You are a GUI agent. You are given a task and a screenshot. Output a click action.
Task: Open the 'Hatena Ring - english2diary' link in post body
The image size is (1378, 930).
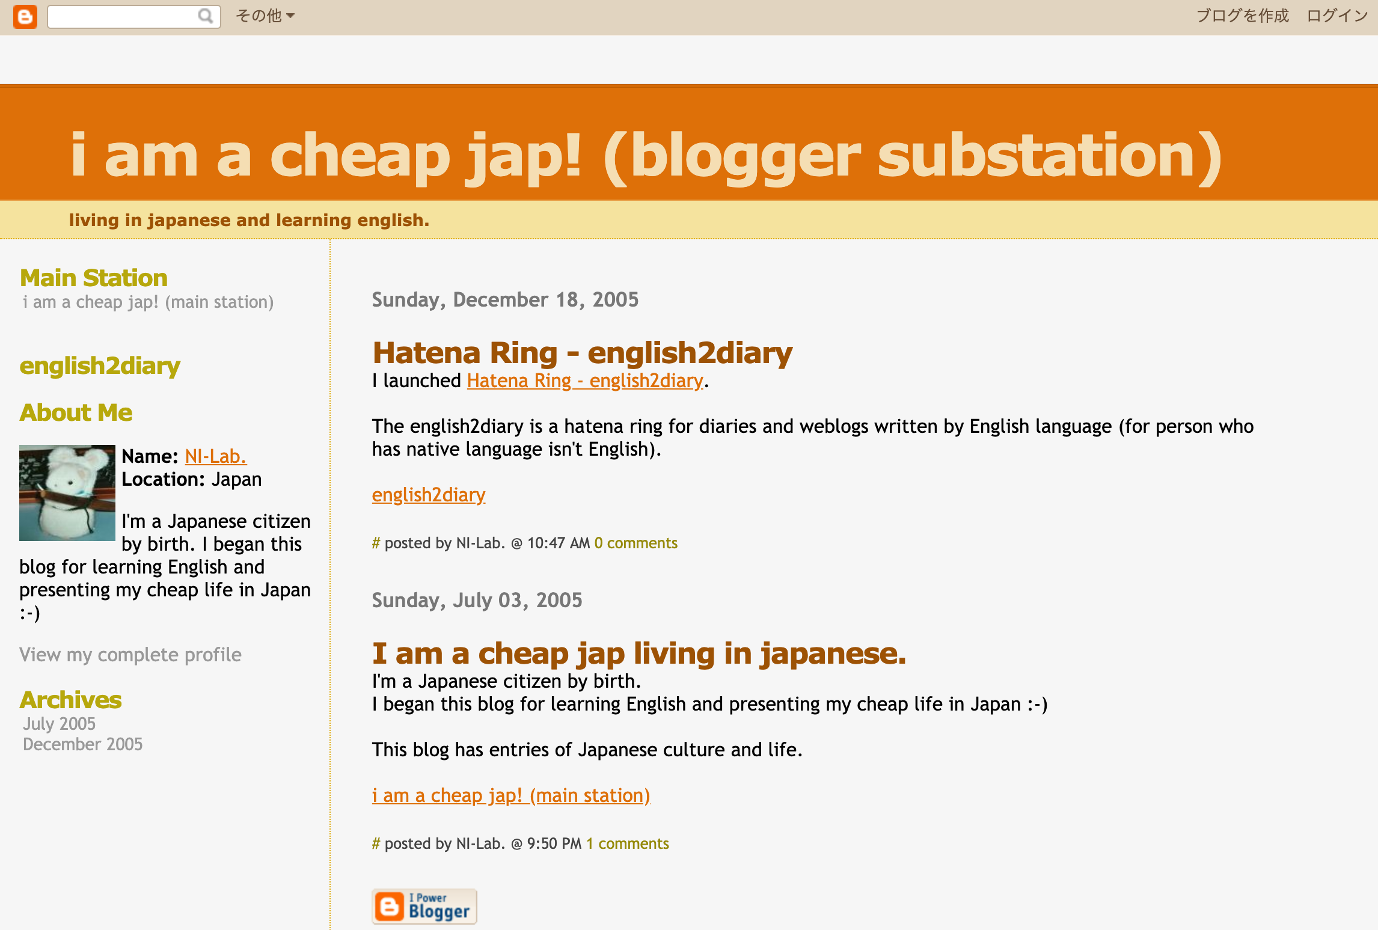point(586,381)
